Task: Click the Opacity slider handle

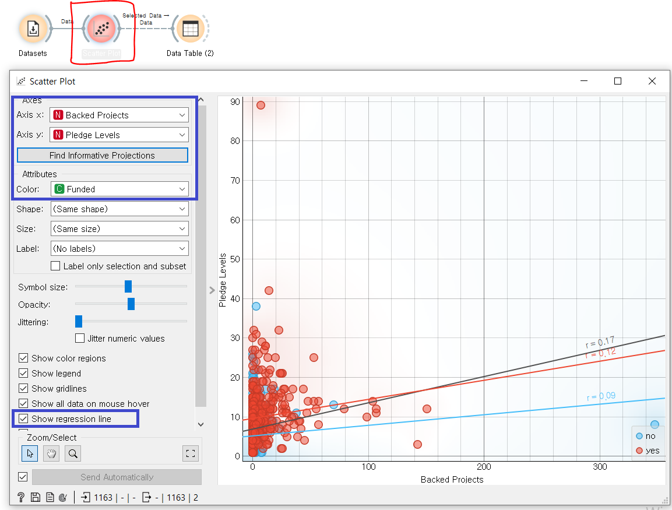Action: pyautogui.click(x=131, y=304)
